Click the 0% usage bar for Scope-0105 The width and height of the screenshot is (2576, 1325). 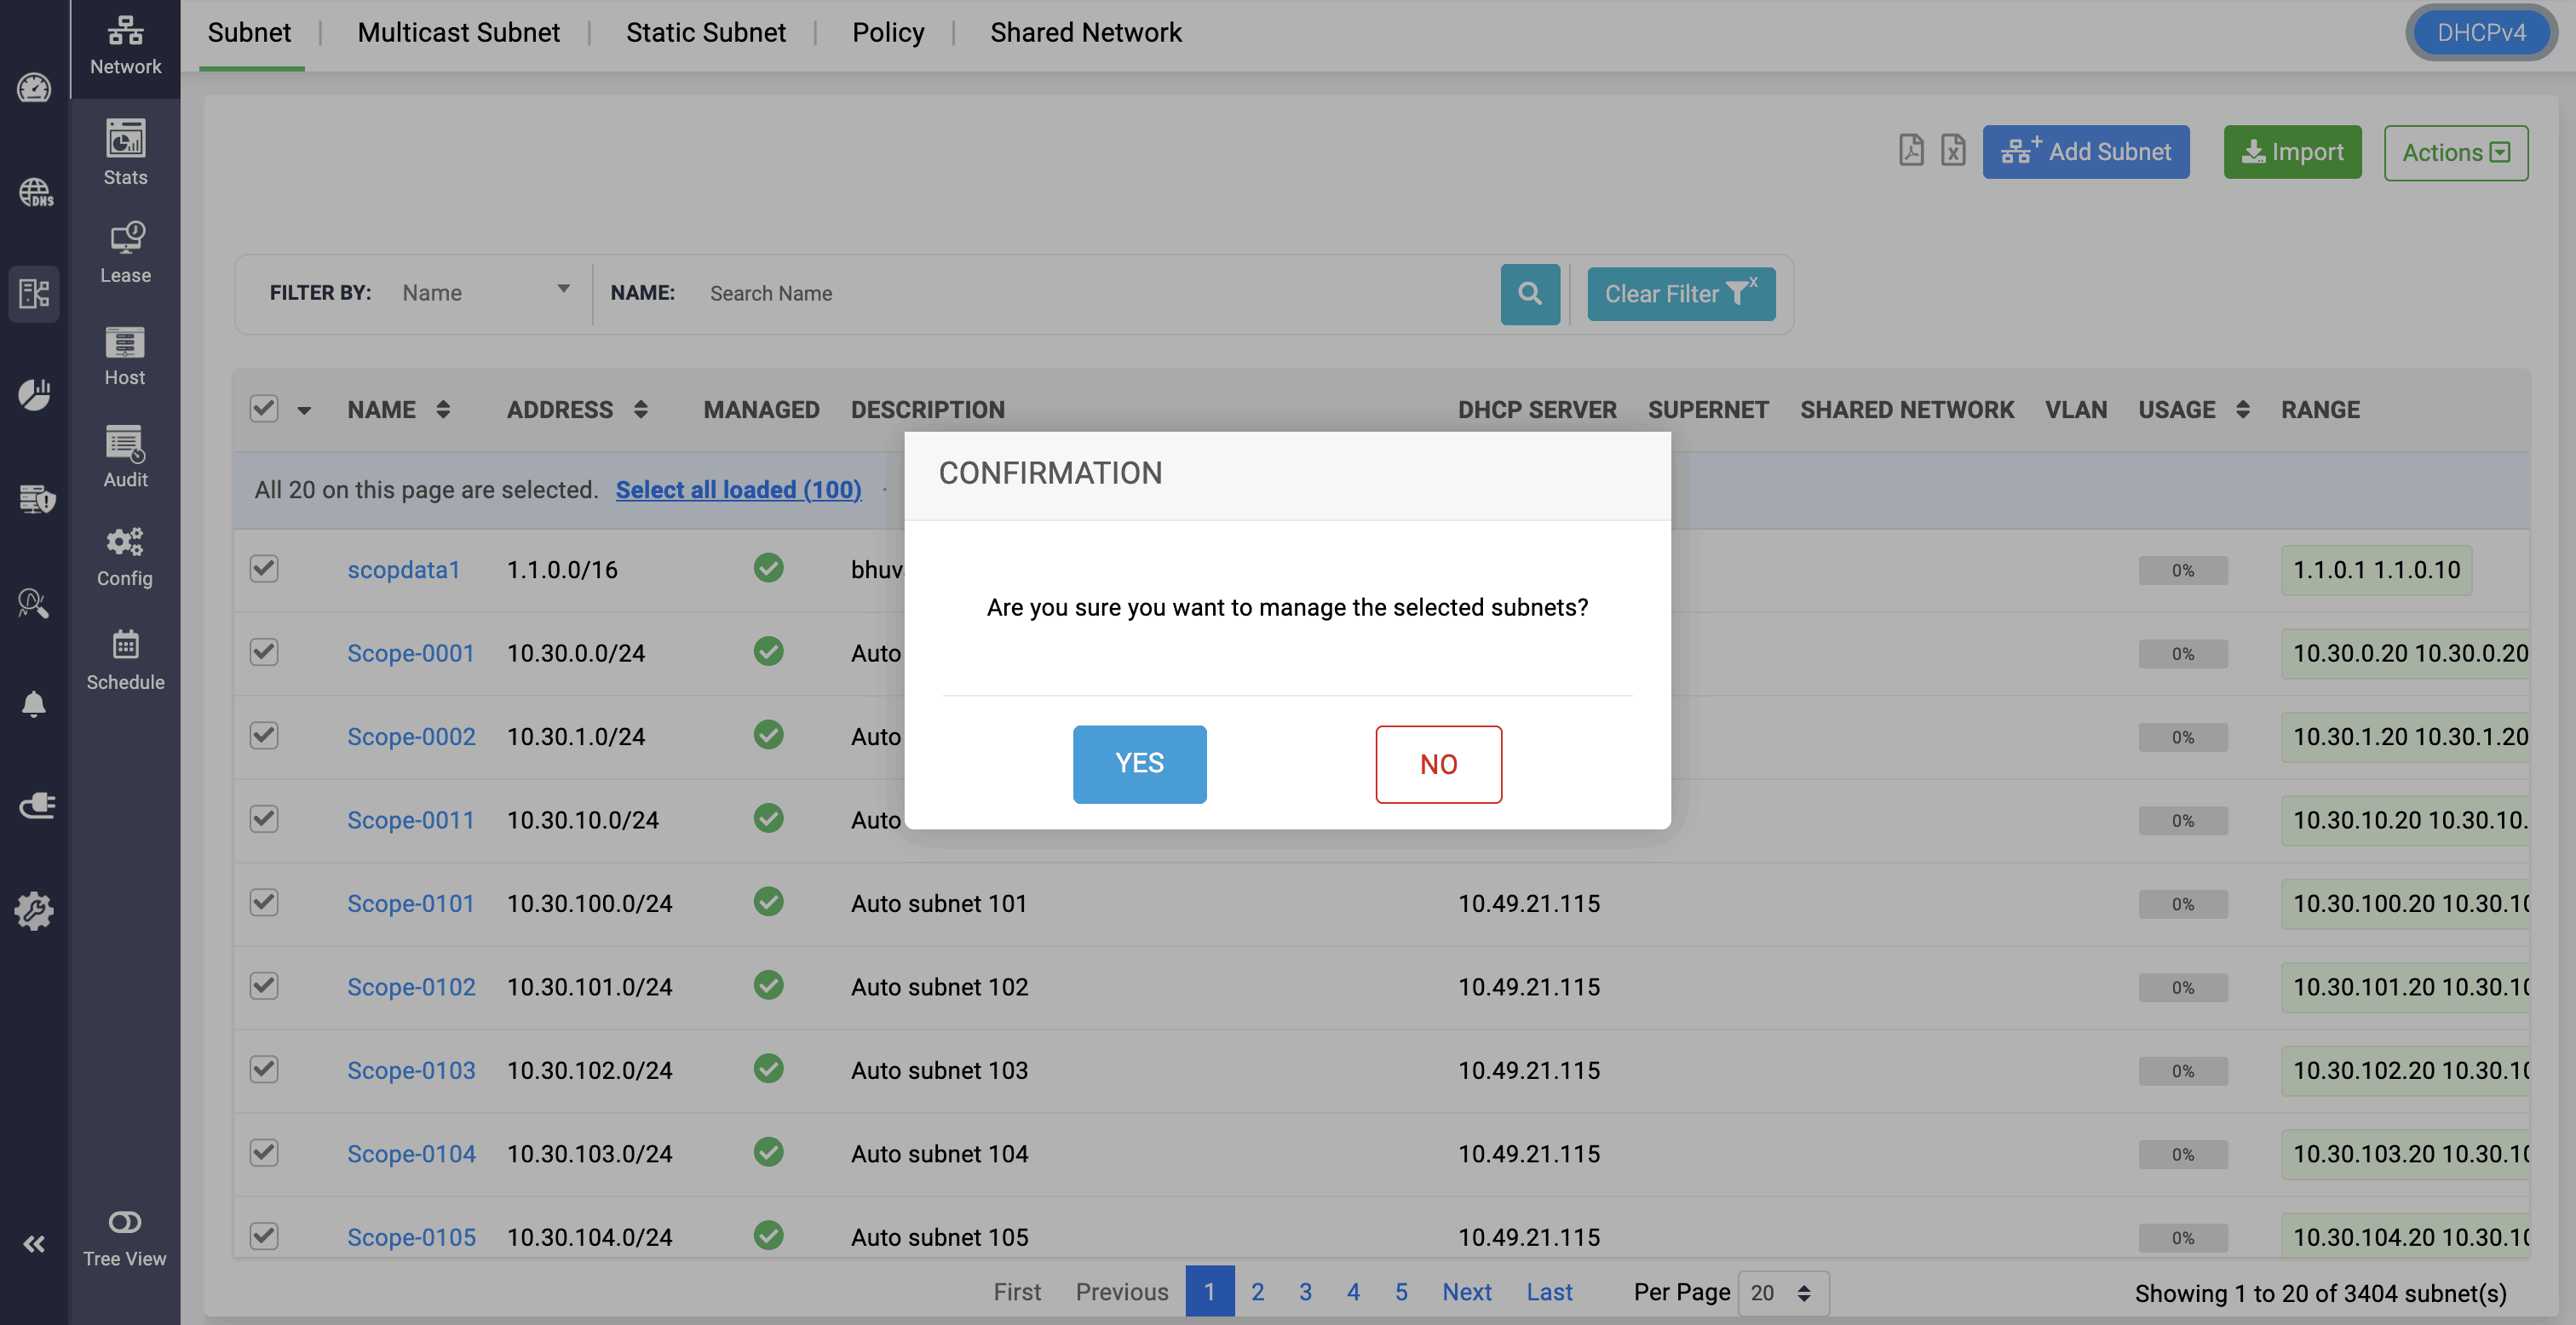click(x=2183, y=1237)
